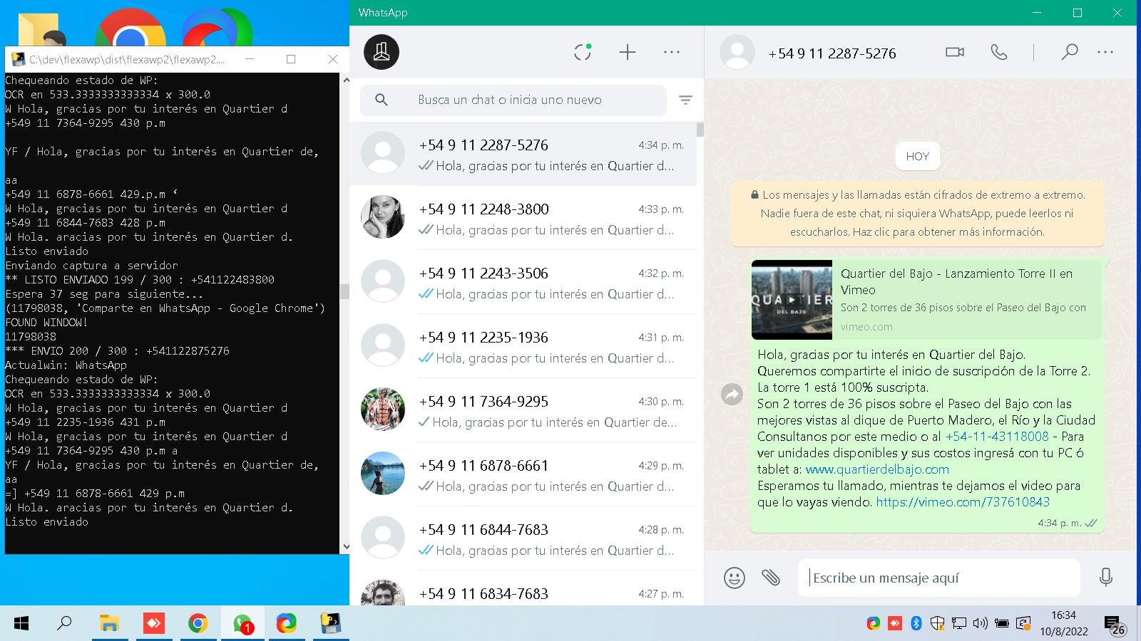The image size is (1141, 641).
Task: Open the Google Chrome desktop shortcut
Action: pyautogui.click(x=131, y=27)
